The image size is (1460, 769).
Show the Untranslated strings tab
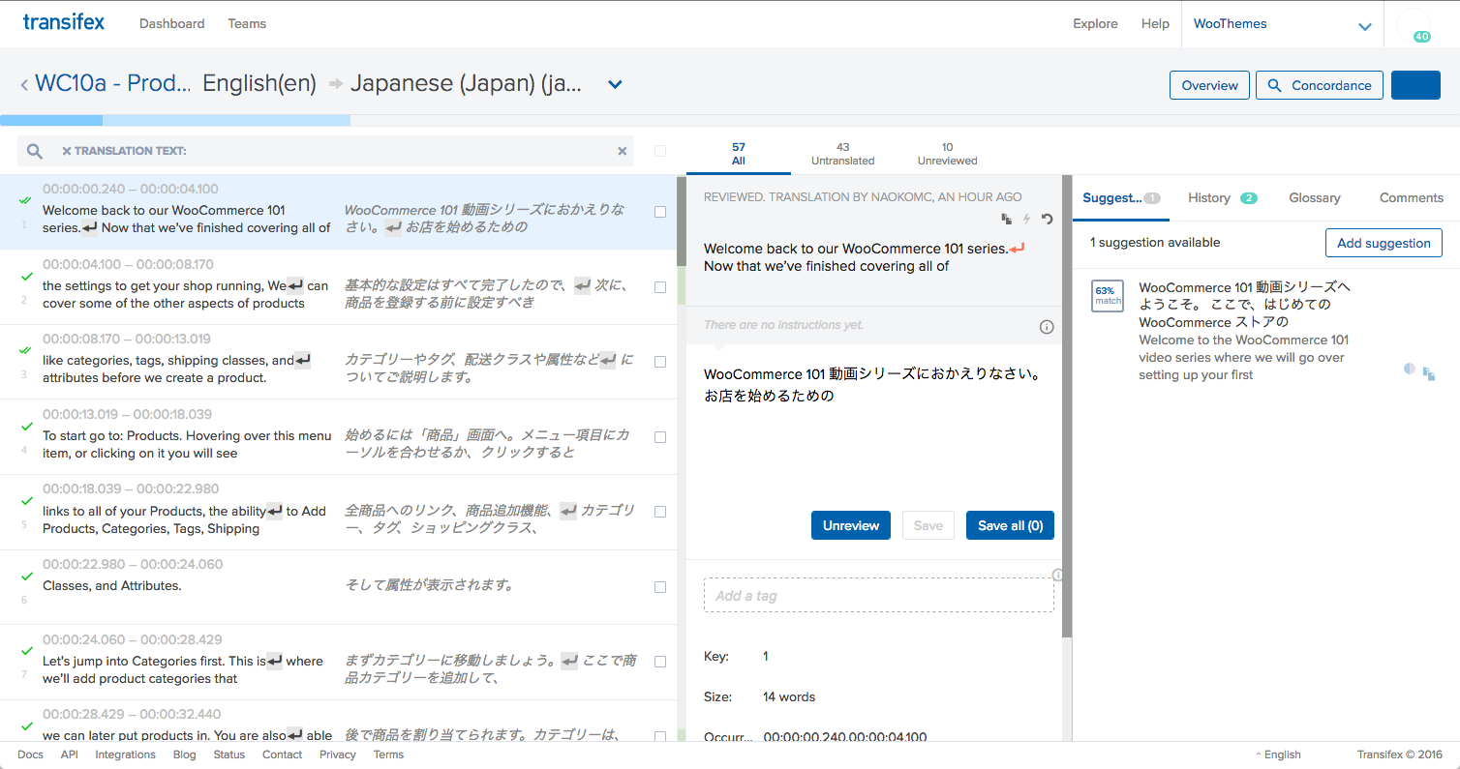(842, 154)
